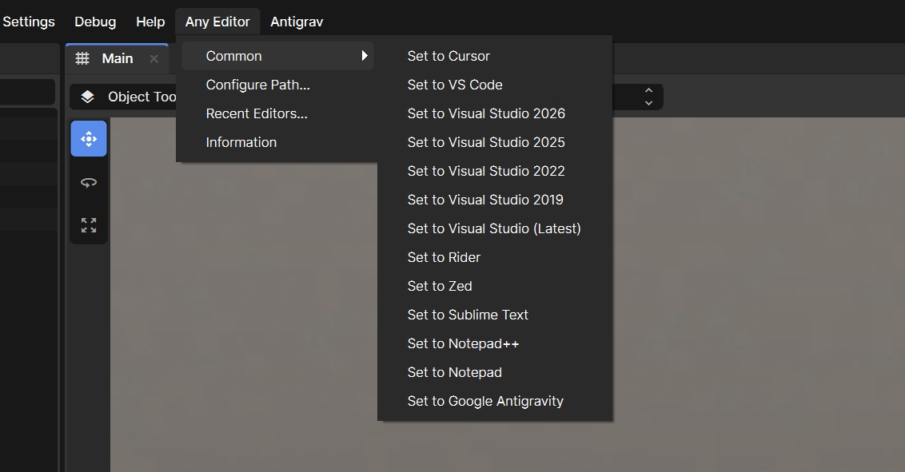Select the Scale tool with four arrows
Screen dimensions: 905x472
pos(89,225)
